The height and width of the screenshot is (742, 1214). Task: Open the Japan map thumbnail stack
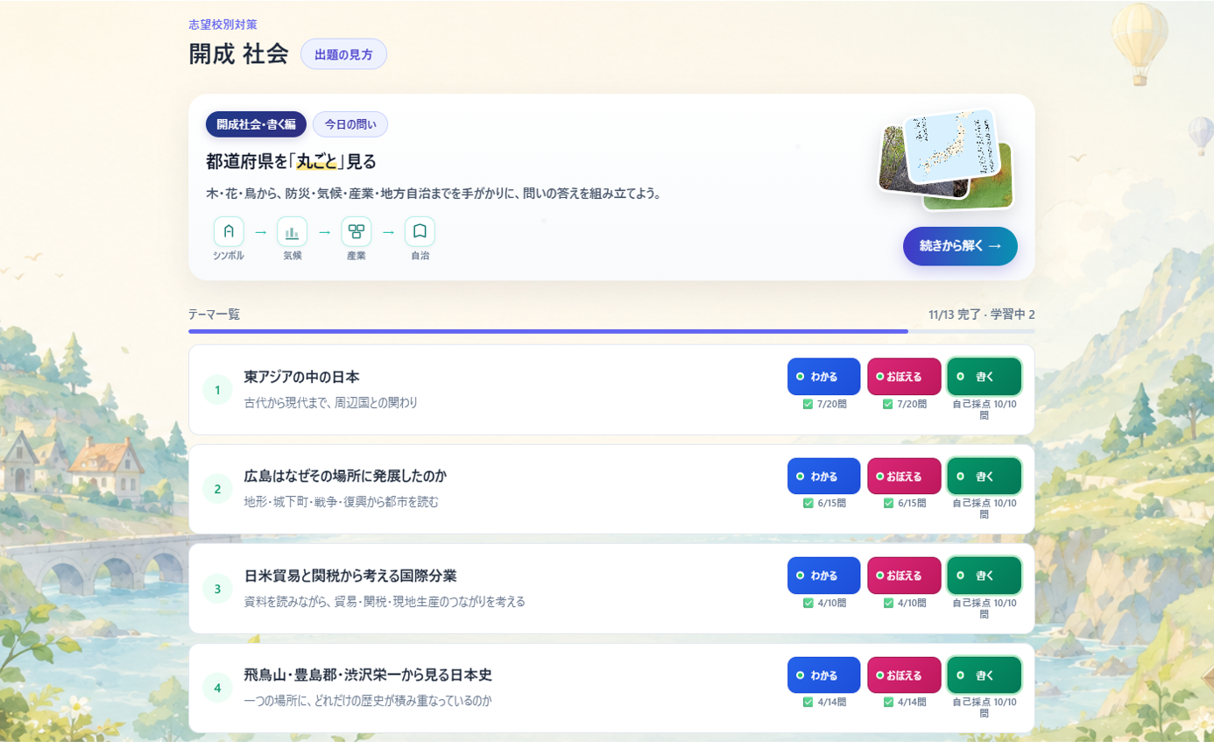[946, 159]
